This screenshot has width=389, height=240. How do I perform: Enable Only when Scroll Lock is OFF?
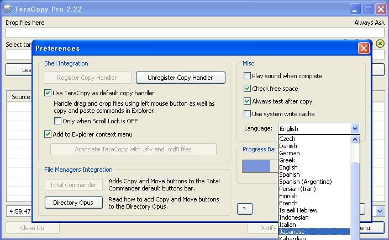click(x=57, y=121)
